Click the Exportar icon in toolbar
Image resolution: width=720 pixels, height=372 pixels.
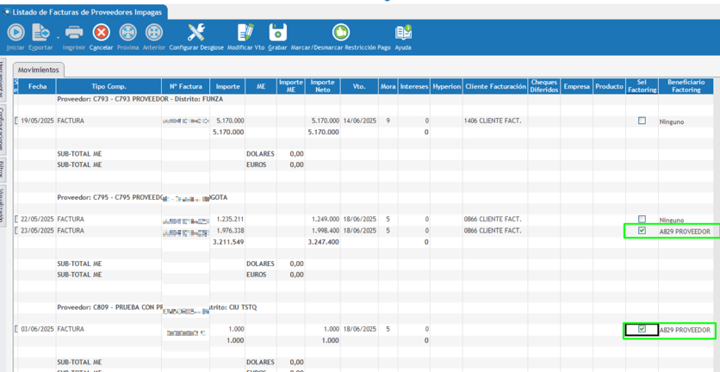(x=40, y=34)
